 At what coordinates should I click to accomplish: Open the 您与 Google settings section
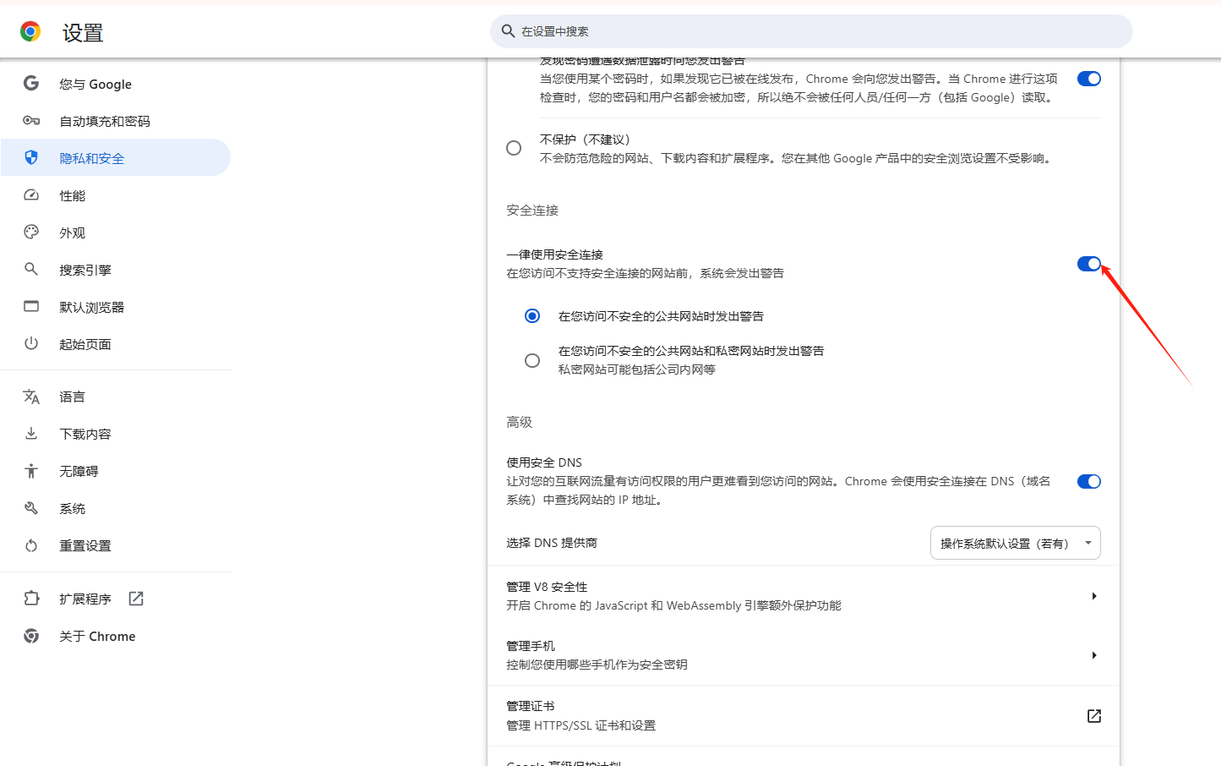pos(116,84)
